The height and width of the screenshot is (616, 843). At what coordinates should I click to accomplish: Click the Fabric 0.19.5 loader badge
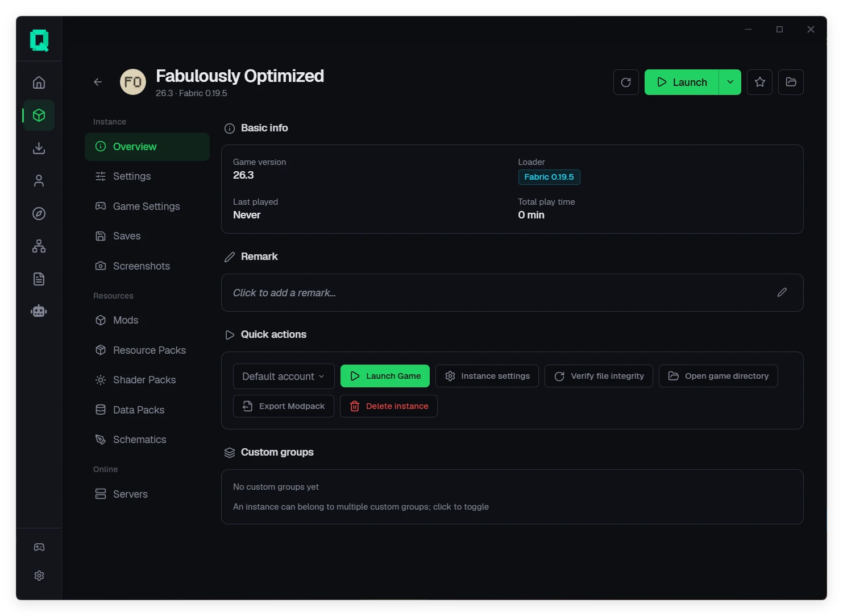(549, 177)
